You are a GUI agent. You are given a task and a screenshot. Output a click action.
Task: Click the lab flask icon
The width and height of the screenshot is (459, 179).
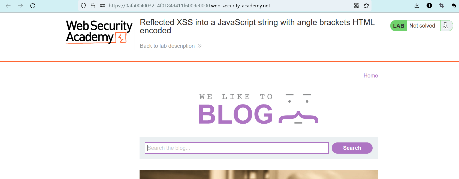445,26
